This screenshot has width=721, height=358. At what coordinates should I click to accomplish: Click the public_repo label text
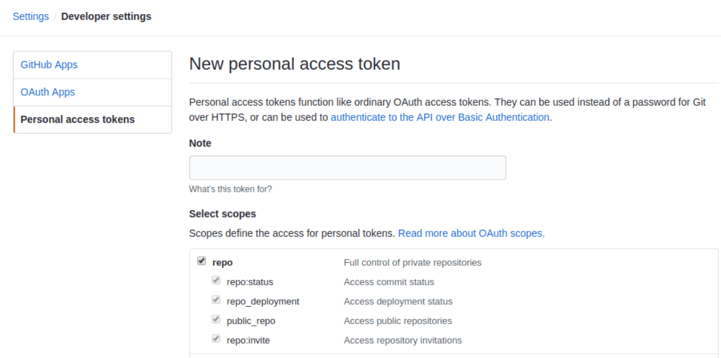click(251, 321)
